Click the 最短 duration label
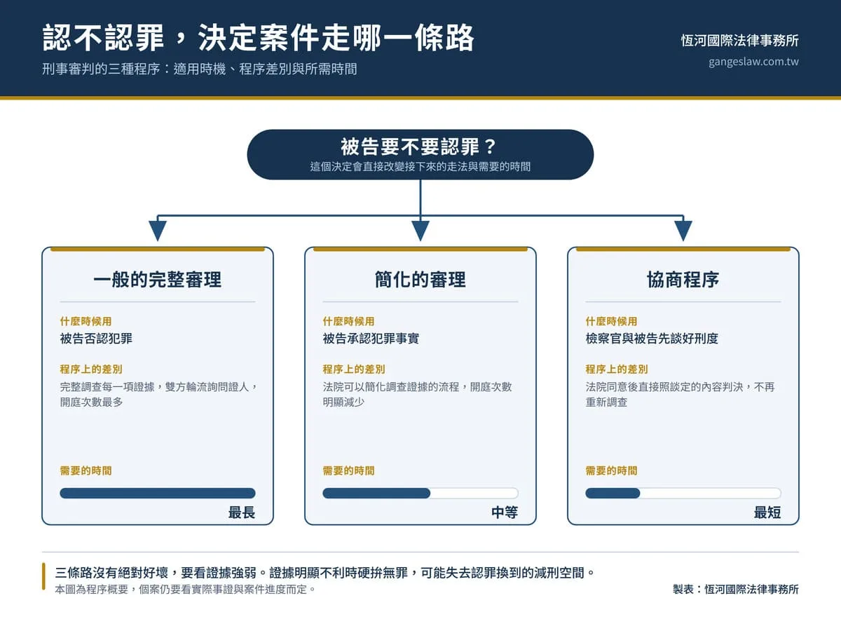 point(767,513)
